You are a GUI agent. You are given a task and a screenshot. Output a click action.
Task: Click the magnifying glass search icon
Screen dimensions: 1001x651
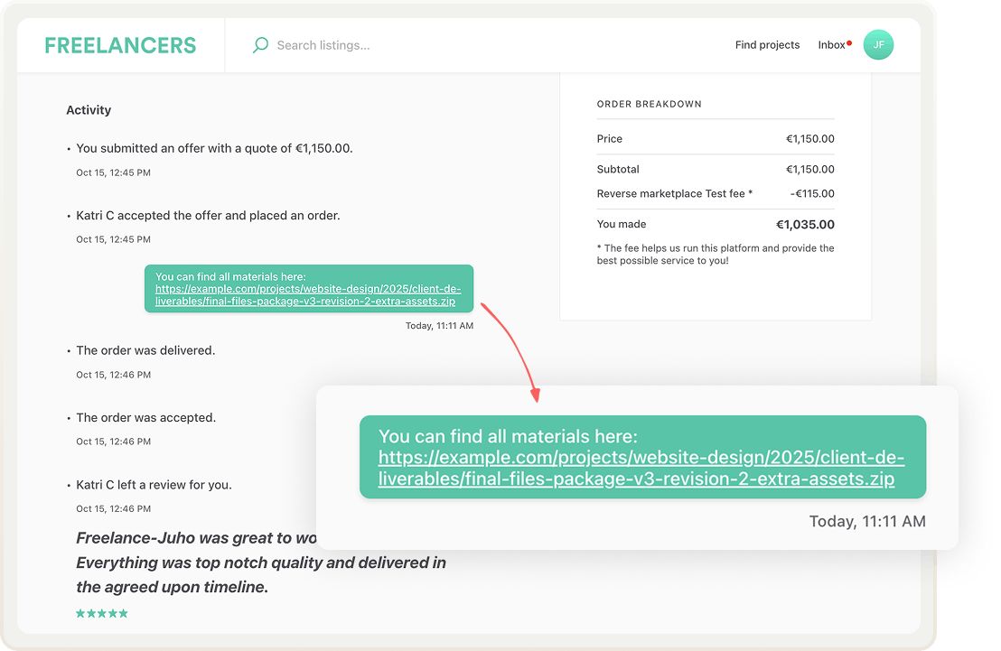260,44
